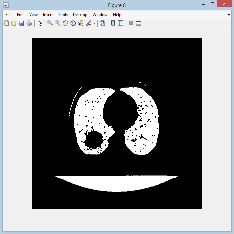Open the Desktop menu
Image resolution: width=234 pixels, height=234 pixels.
[80, 15]
